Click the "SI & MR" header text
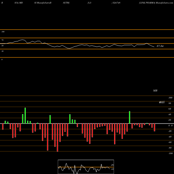174x174 pixels. pos(18,3)
